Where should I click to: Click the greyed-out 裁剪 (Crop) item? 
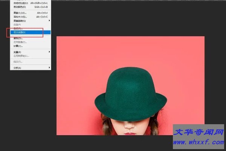(x=17, y=25)
